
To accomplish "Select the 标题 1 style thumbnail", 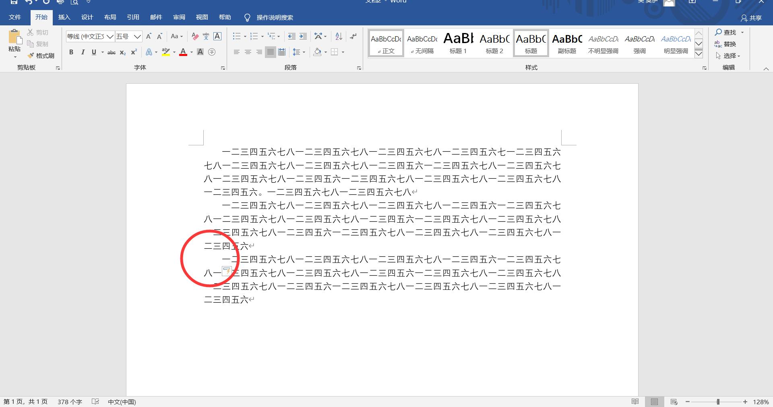I will point(458,43).
